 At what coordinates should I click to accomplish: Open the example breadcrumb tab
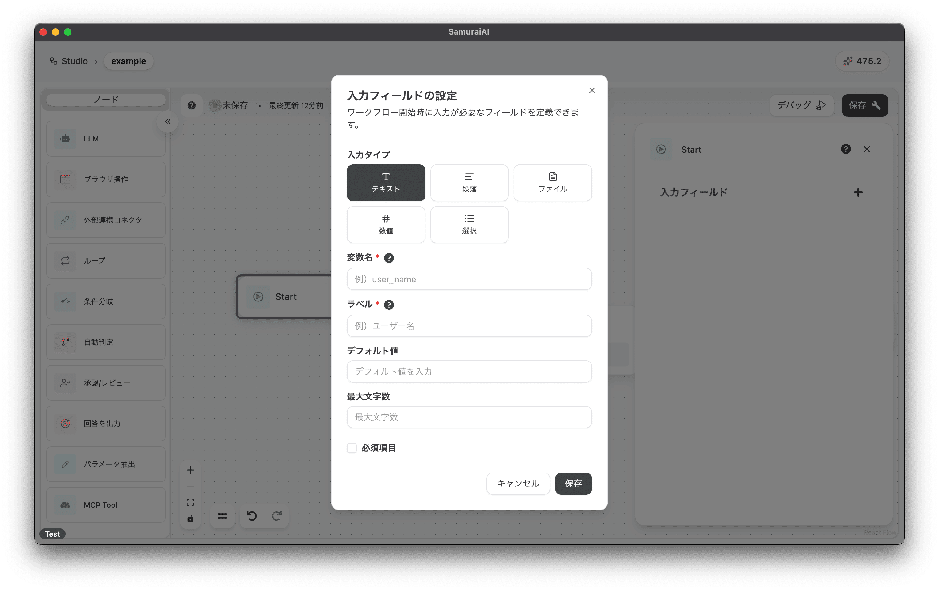[x=128, y=61]
